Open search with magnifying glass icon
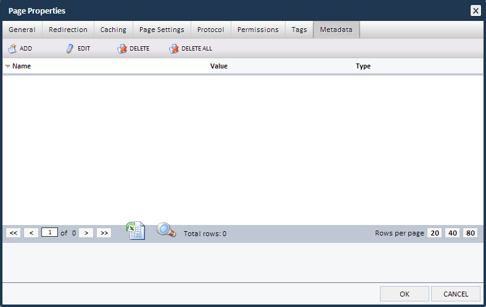 click(166, 231)
